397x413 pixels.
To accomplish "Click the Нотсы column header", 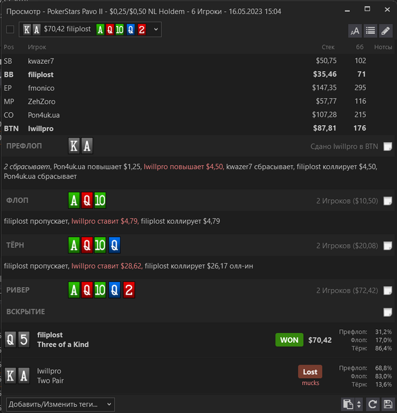I will pyautogui.click(x=383, y=47).
